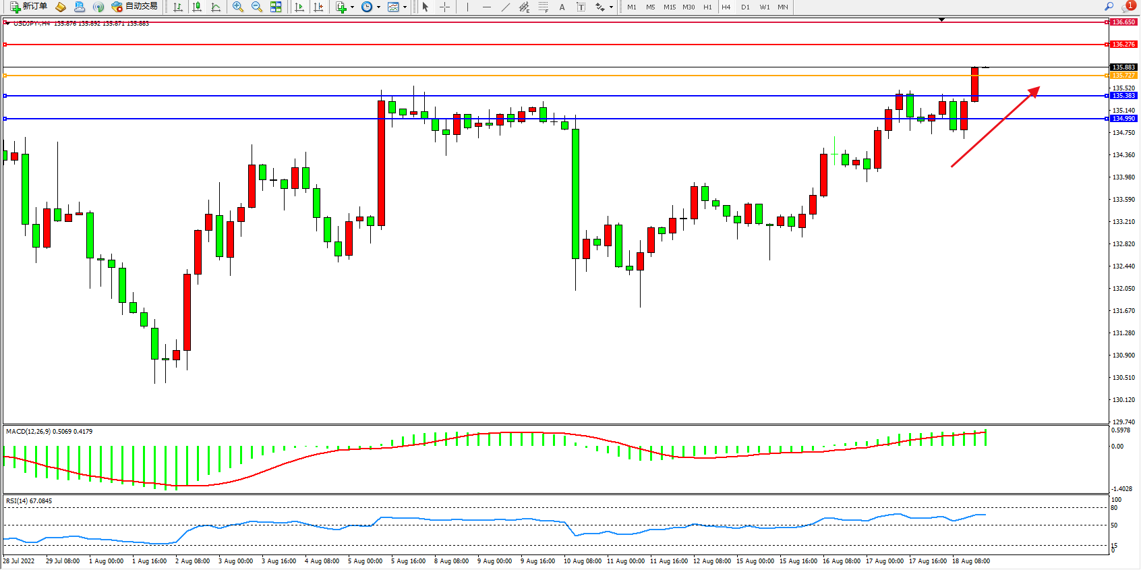The image size is (1141, 570).
Task: Select the line chart display icon
Action: [x=216, y=7]
